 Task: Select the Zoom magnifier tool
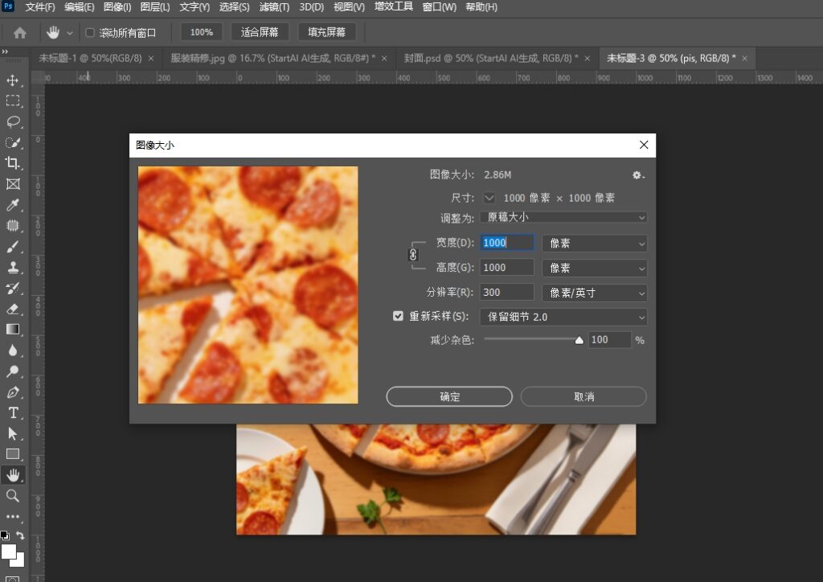pos(13,495)
